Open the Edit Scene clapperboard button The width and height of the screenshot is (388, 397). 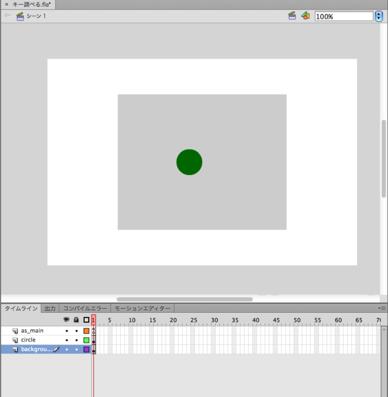pyautogui.click(x=292, y=16)
